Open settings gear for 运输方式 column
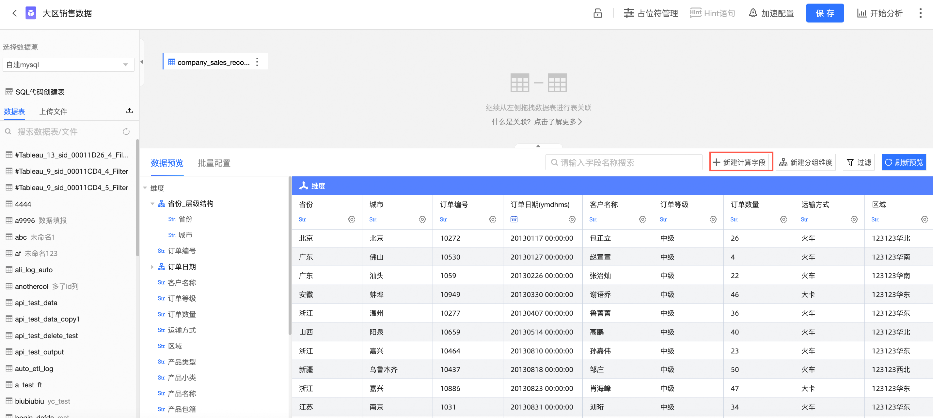Screen dimensions: 933x418 (x=854, y=219)
